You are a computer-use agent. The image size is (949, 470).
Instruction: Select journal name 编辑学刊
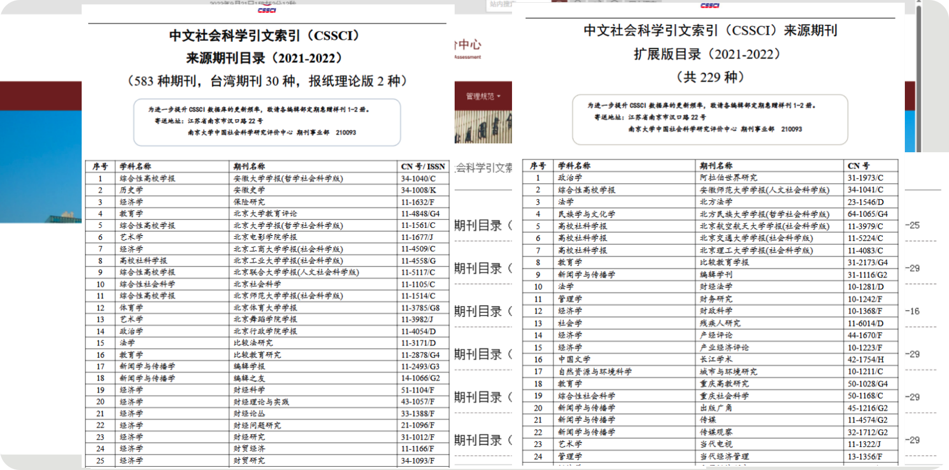click(x=716, y=275)
